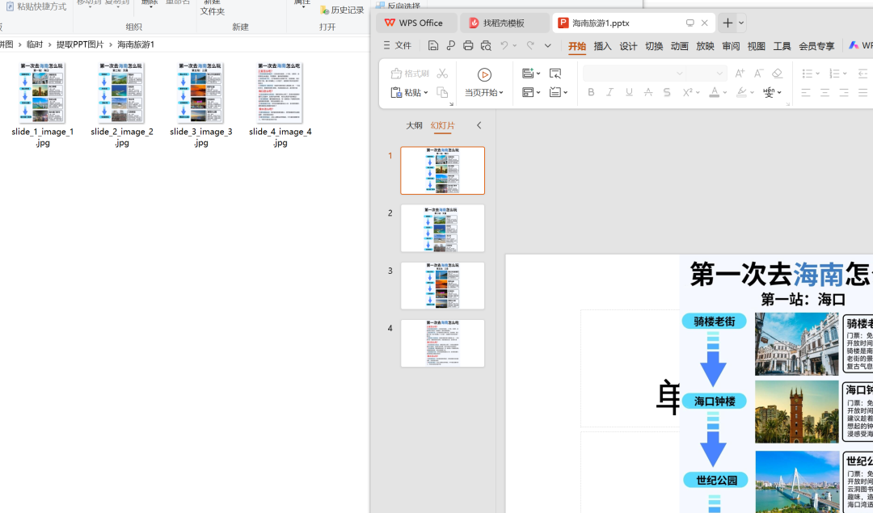
Task: Click the Redo arrow in WPS
Action: click(x=530, y=45)
